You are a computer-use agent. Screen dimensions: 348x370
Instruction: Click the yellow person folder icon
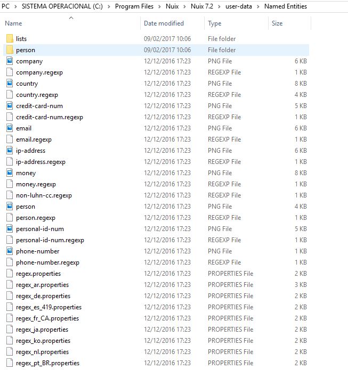(10, 50)
